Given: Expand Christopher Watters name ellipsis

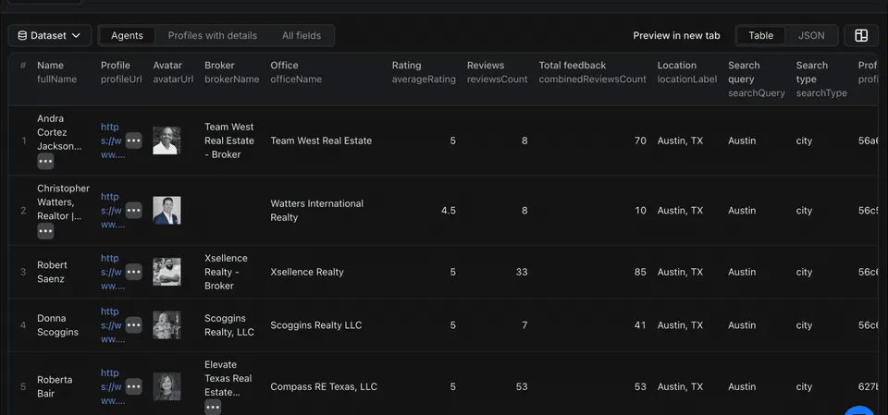Looking at the screenshot, I should click(45, 231).
